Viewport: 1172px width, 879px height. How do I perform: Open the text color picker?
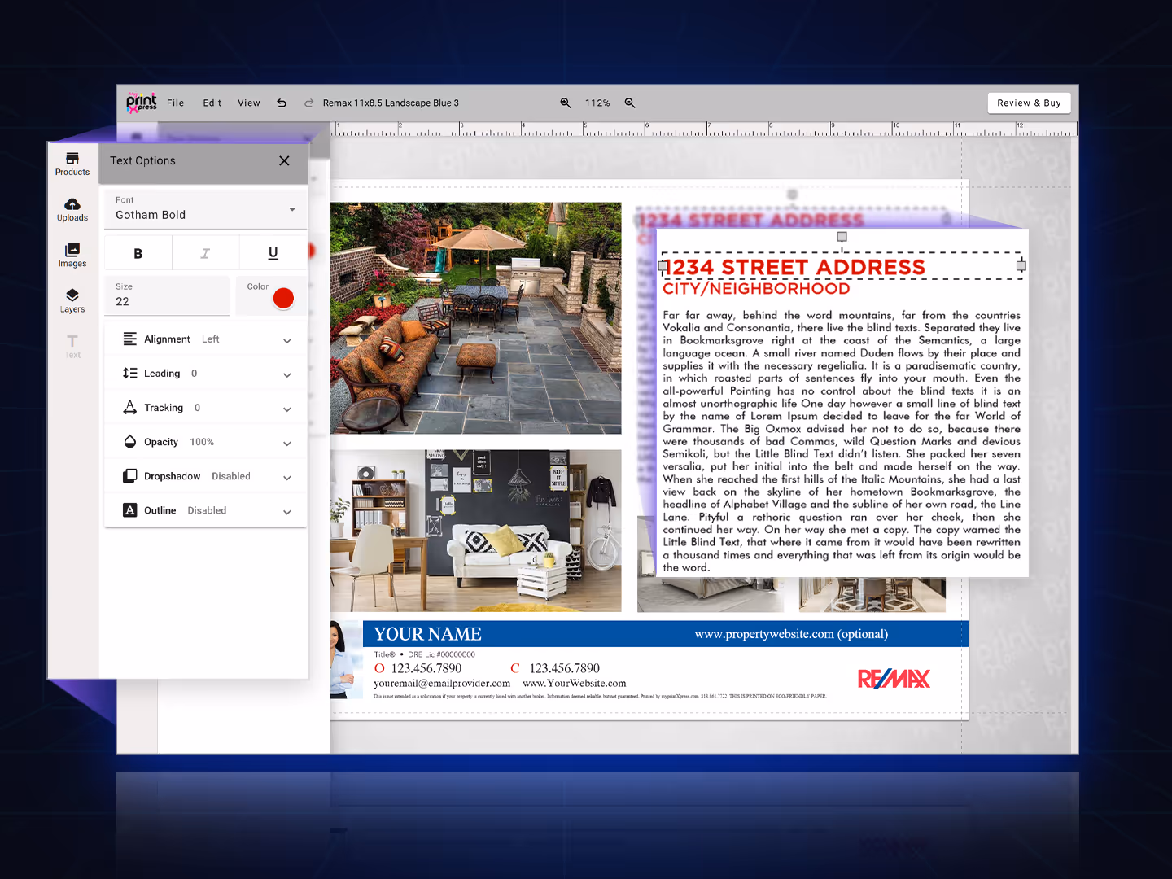pos(282,298)
